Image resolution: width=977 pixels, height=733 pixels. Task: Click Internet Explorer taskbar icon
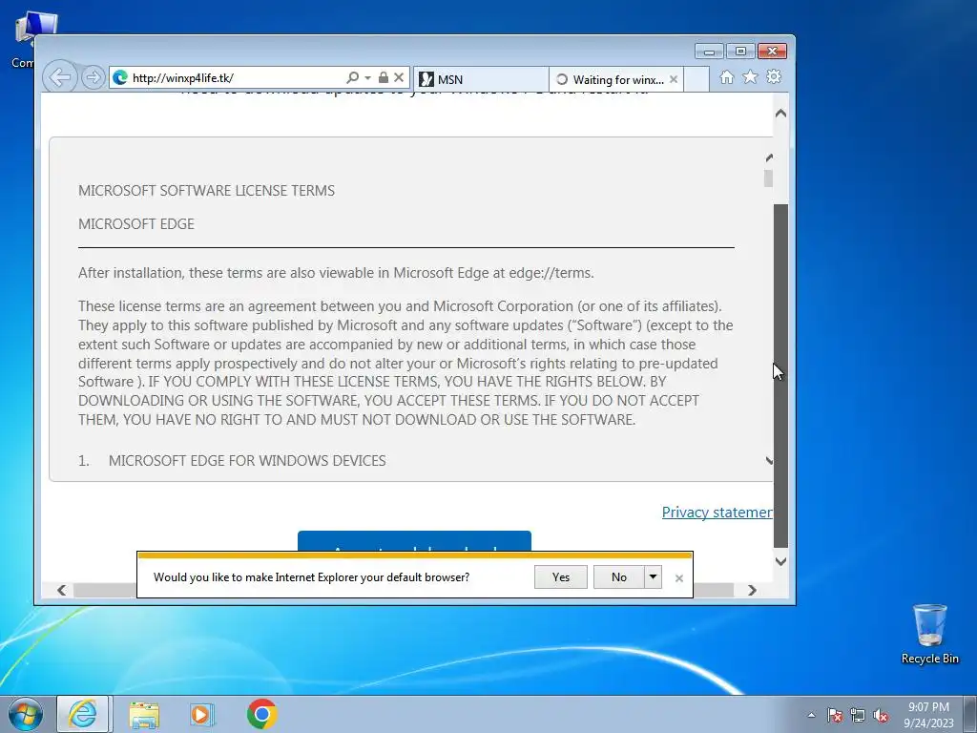pos(83,714)
